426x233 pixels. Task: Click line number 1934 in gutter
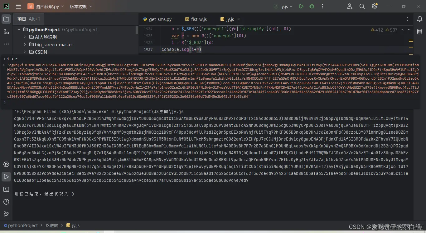148,29
